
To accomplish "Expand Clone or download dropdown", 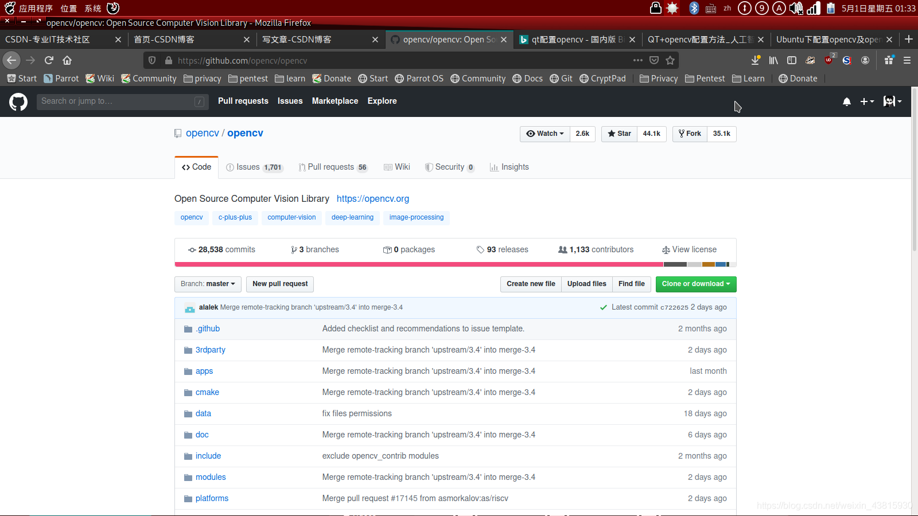I will (x=696, y=284).
